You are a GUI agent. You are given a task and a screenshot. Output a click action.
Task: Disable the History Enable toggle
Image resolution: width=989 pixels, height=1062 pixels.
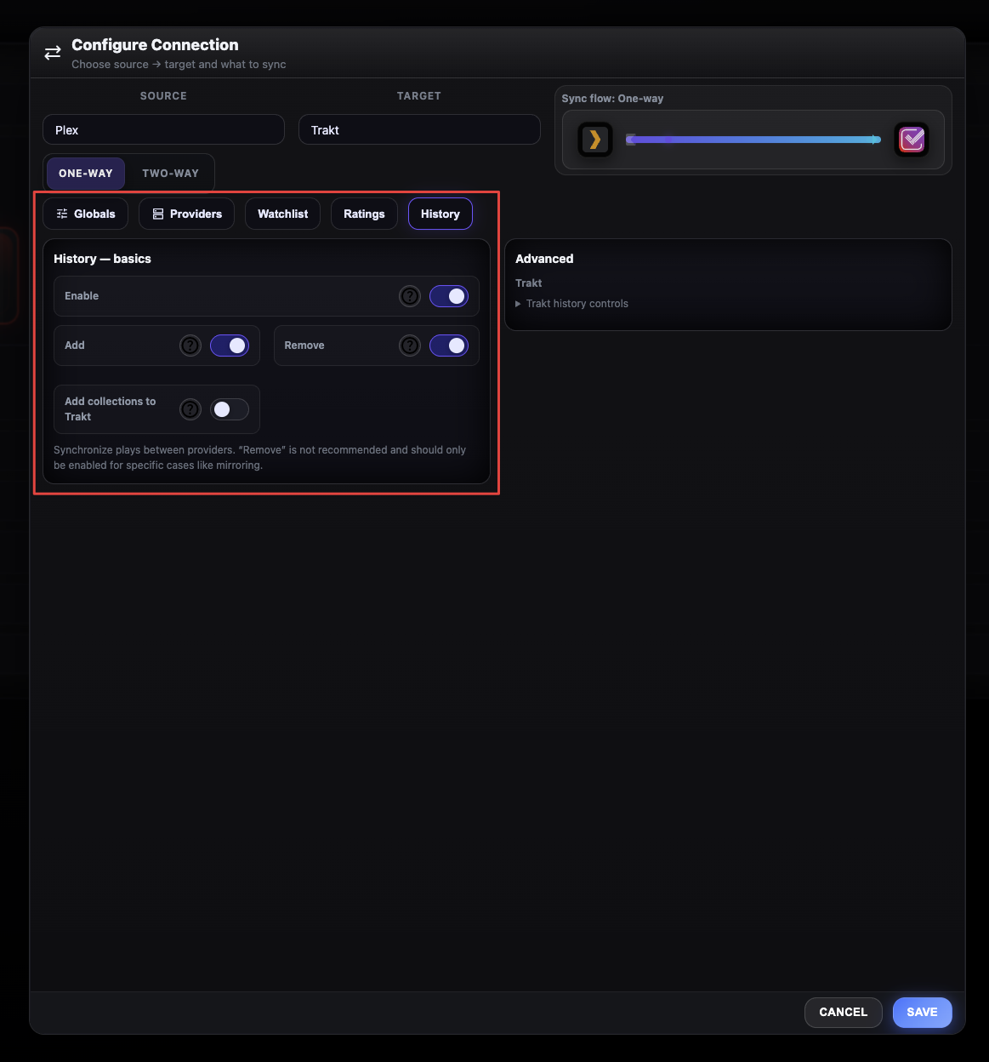pos(449,296)
